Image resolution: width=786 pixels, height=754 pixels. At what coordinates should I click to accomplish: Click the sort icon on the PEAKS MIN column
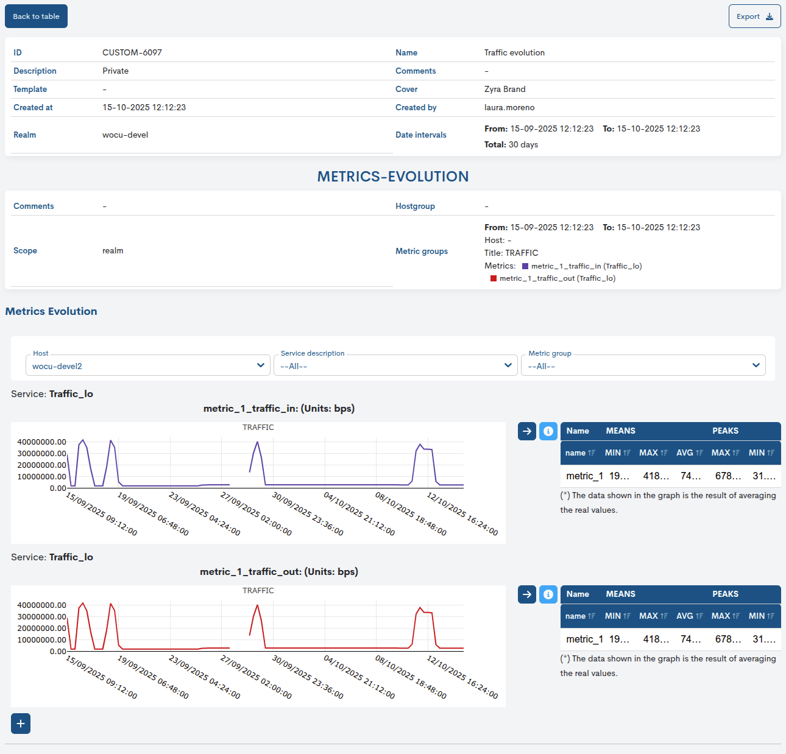pyautogui.click(x=770, y=453)
